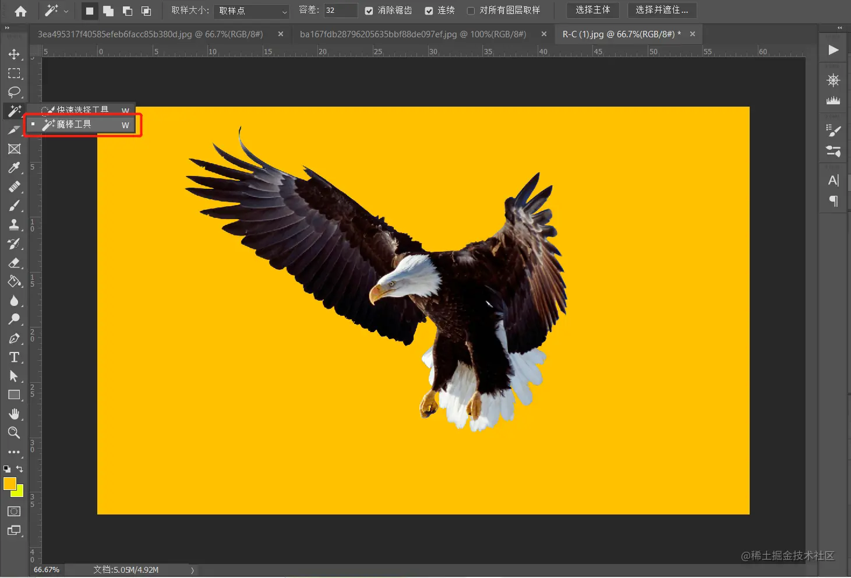Select the Lasso tool
This screenshot has width=851, height=578.
[14, 92]
